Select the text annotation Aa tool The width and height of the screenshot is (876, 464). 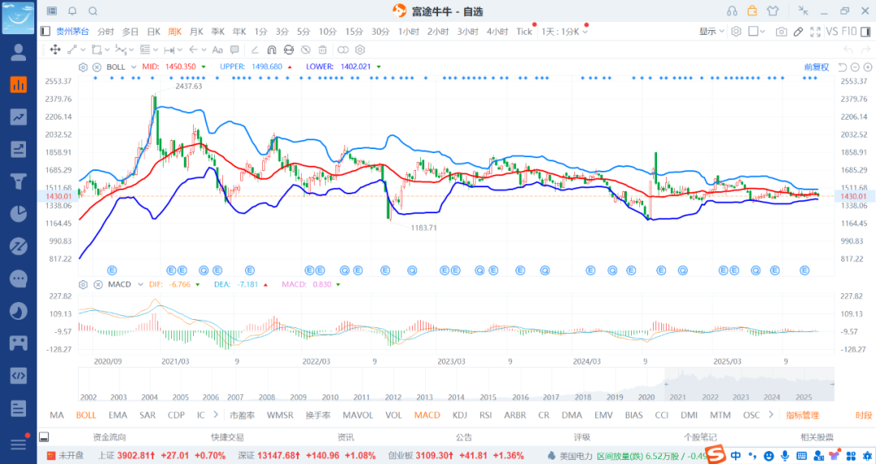click(x=217, y=49)
